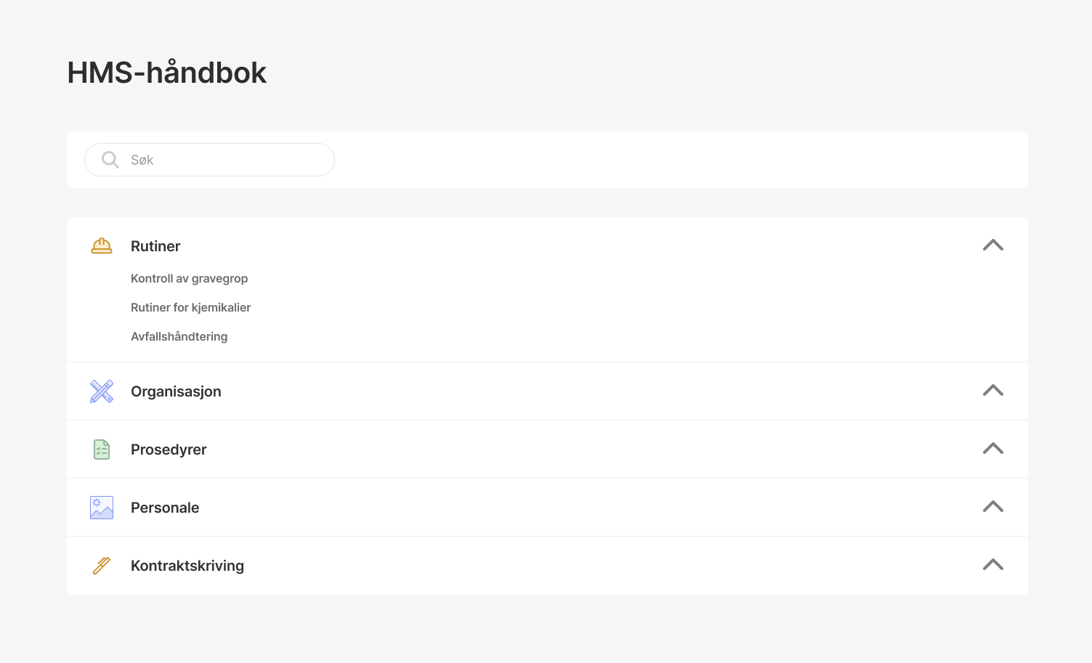The image size is (1092, 663).
Task: Click the orange pen icon by Kontraktskriving
Action: click(x=102, y=566)
